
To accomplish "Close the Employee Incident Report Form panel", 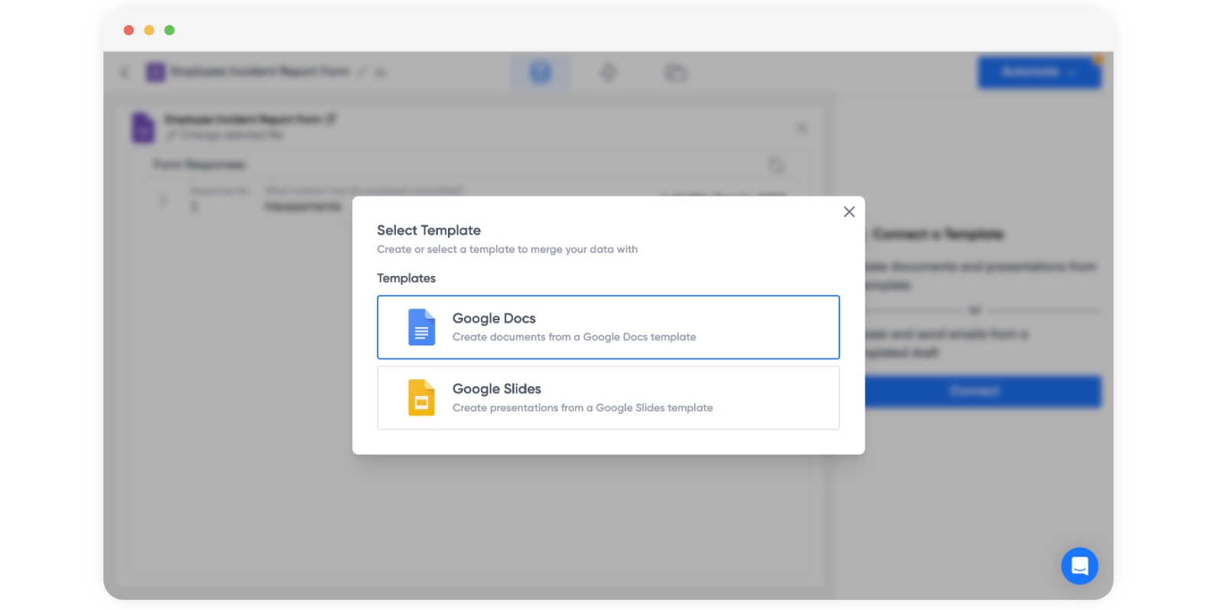I will point(801,128).
